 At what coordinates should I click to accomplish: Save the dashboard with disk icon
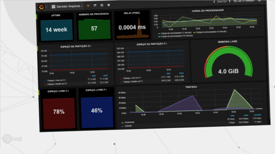tap(102, 5)
